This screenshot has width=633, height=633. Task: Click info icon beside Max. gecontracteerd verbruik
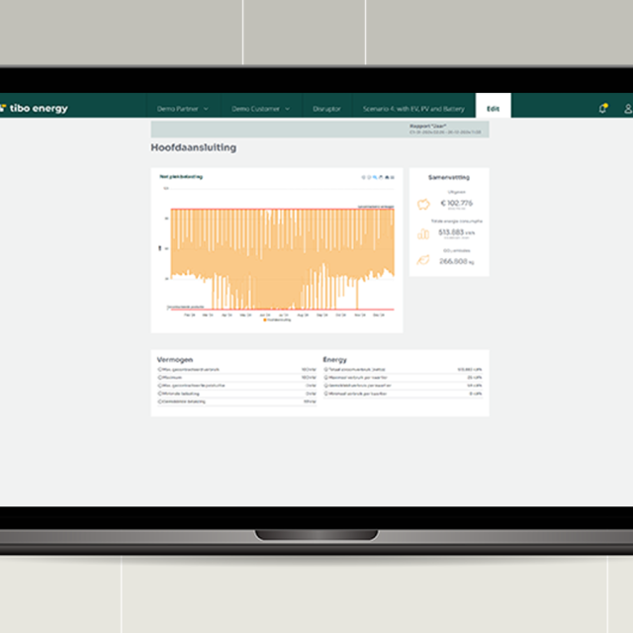click(159, 369)
